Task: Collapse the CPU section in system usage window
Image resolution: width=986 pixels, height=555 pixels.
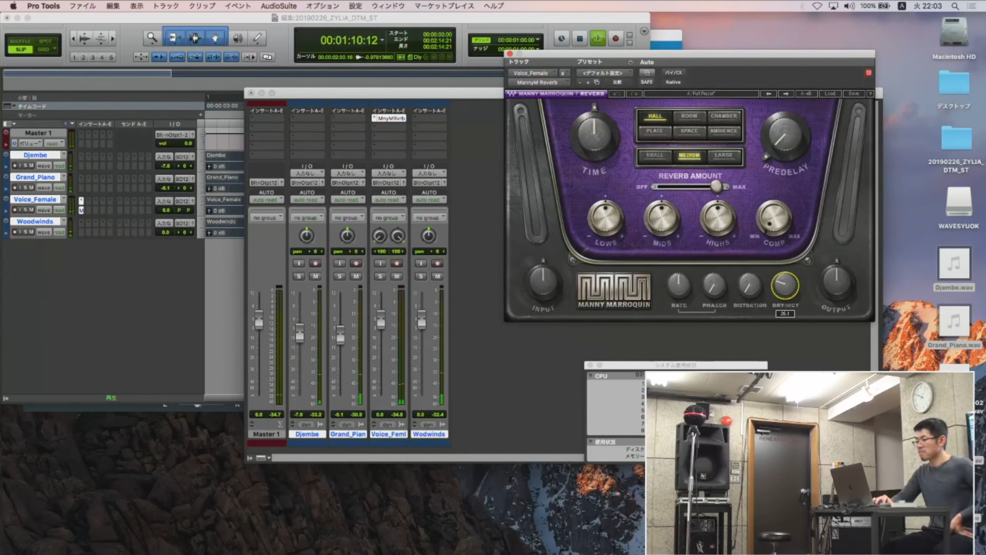Action: 591,376
